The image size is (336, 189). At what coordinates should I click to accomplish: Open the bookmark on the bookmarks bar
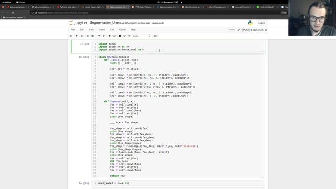click(14, 17)
